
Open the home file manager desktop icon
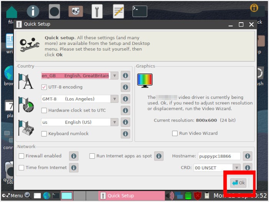coord(12,12)
